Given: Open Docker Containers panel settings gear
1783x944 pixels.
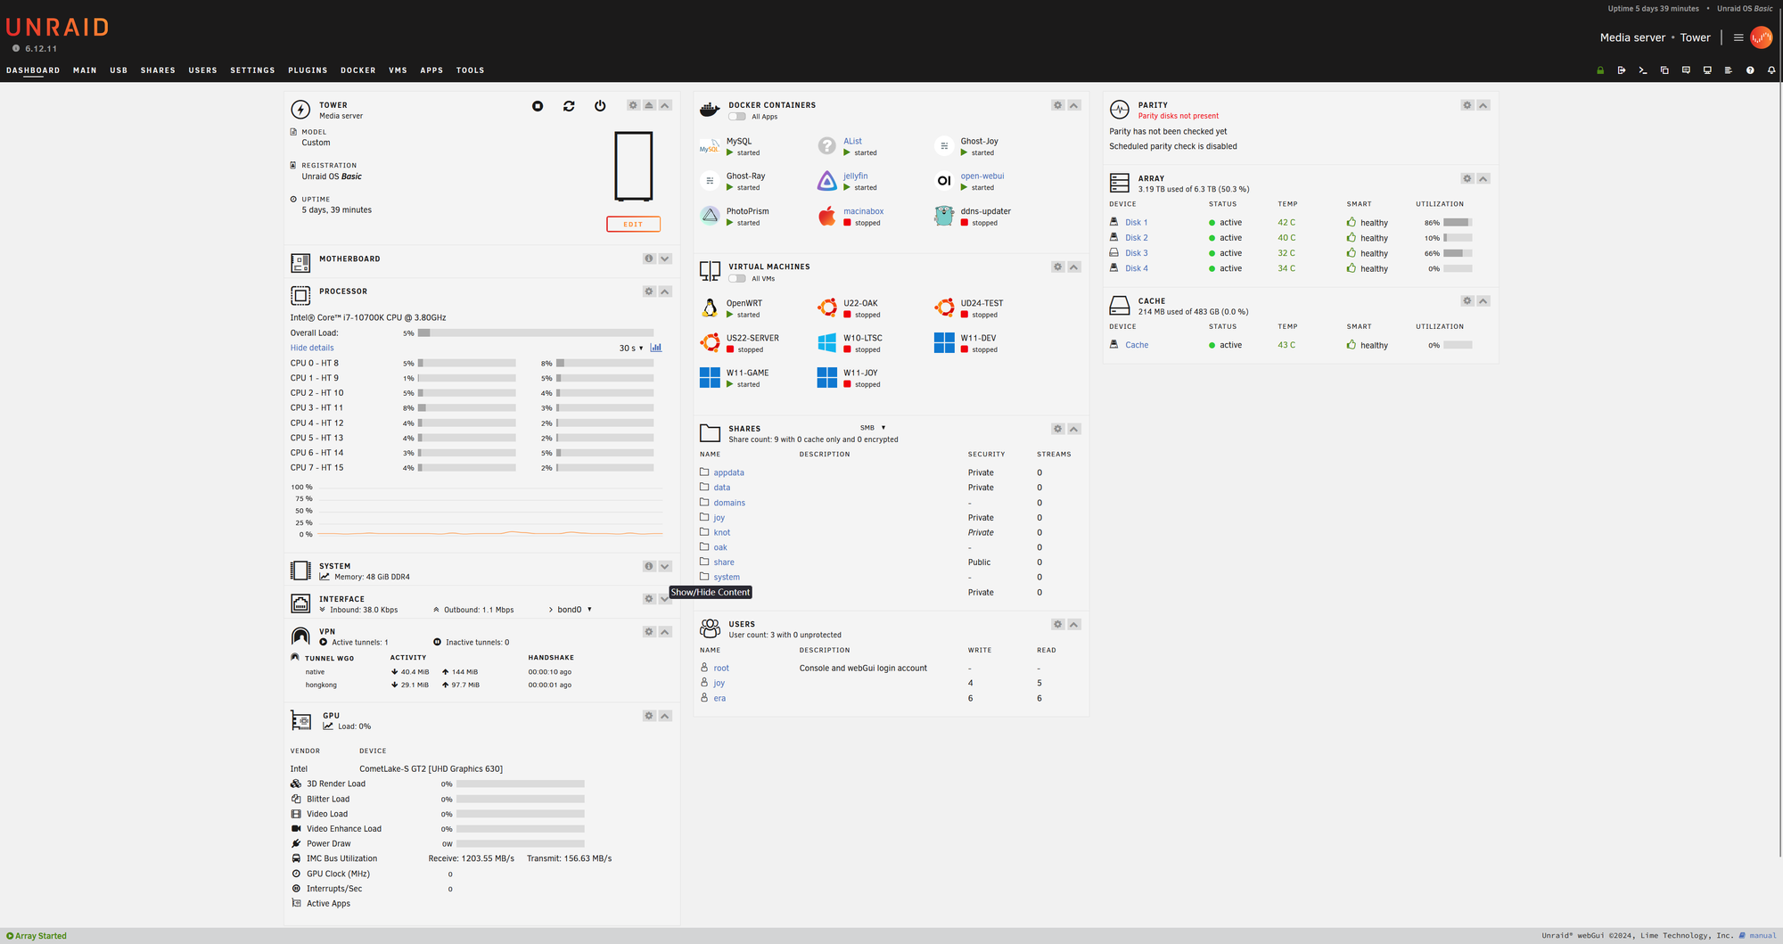Looking at the screenshot, I should 1057,105.
